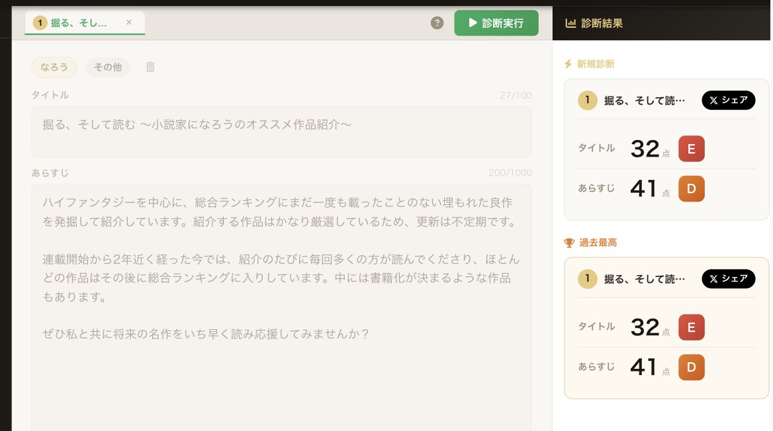Screen dimensions: 773x431
Task: Click the 新規診断 section heading text
Action: point(596,64)
